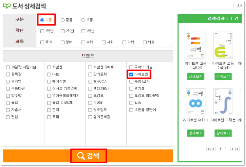Tick the 세트 subject checkbox
The width and height of the screenshot is (246, 167).
coord(145,42)
